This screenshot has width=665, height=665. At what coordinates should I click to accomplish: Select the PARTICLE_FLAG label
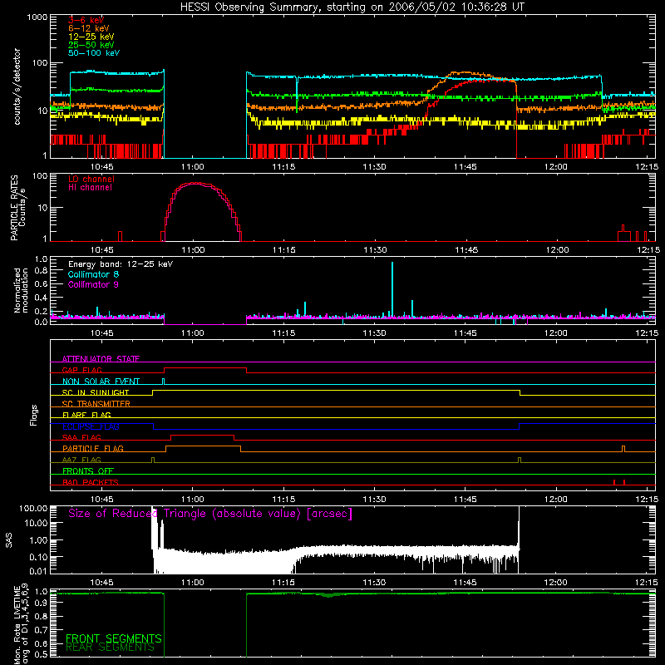(93, 449)
